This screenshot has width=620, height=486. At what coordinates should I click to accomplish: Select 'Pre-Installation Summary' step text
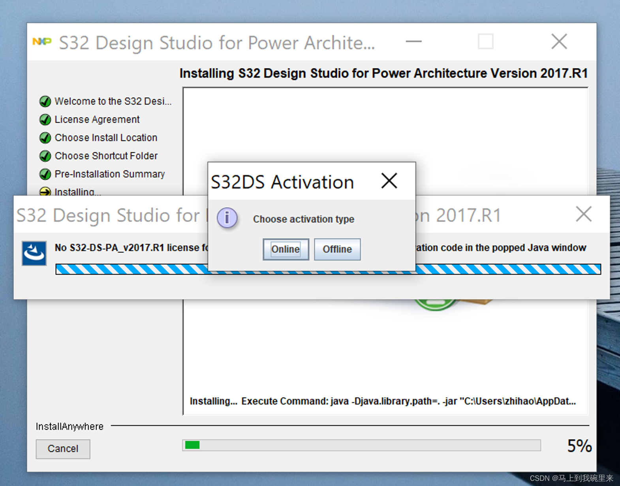[x=109, y=174]
